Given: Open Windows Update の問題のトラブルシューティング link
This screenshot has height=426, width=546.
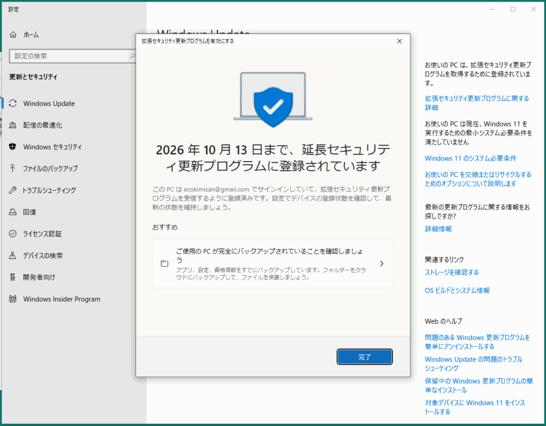Looking at the screenshot, I should click(473, 364).
